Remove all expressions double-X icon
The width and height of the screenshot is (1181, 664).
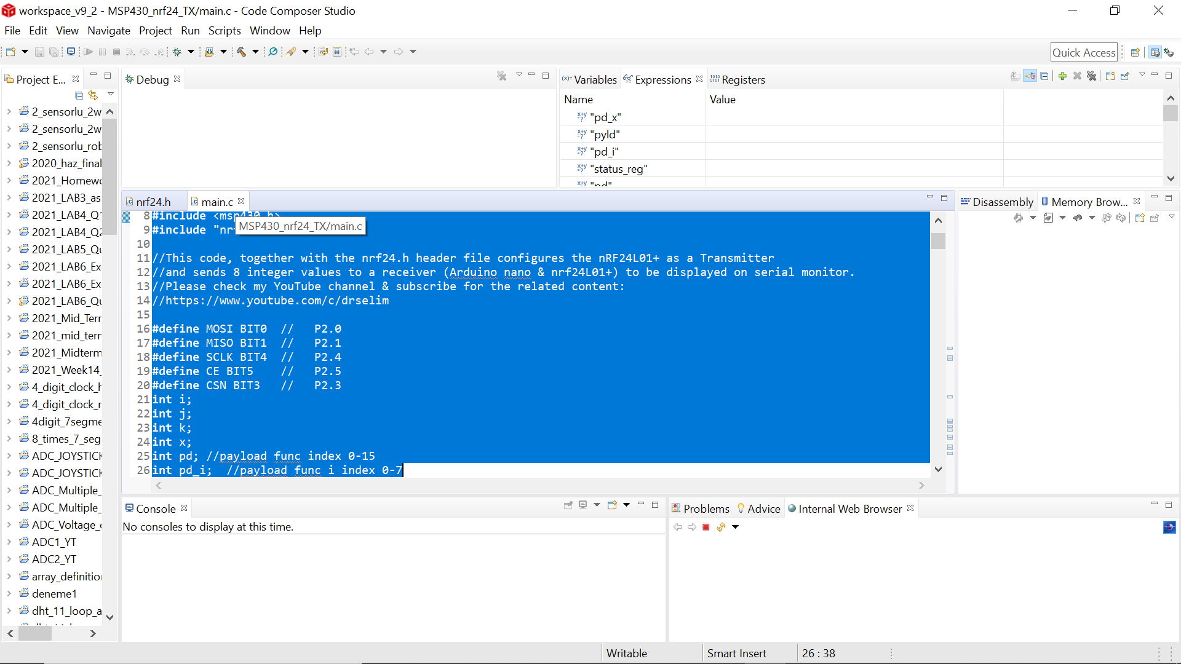[1091, 76]
